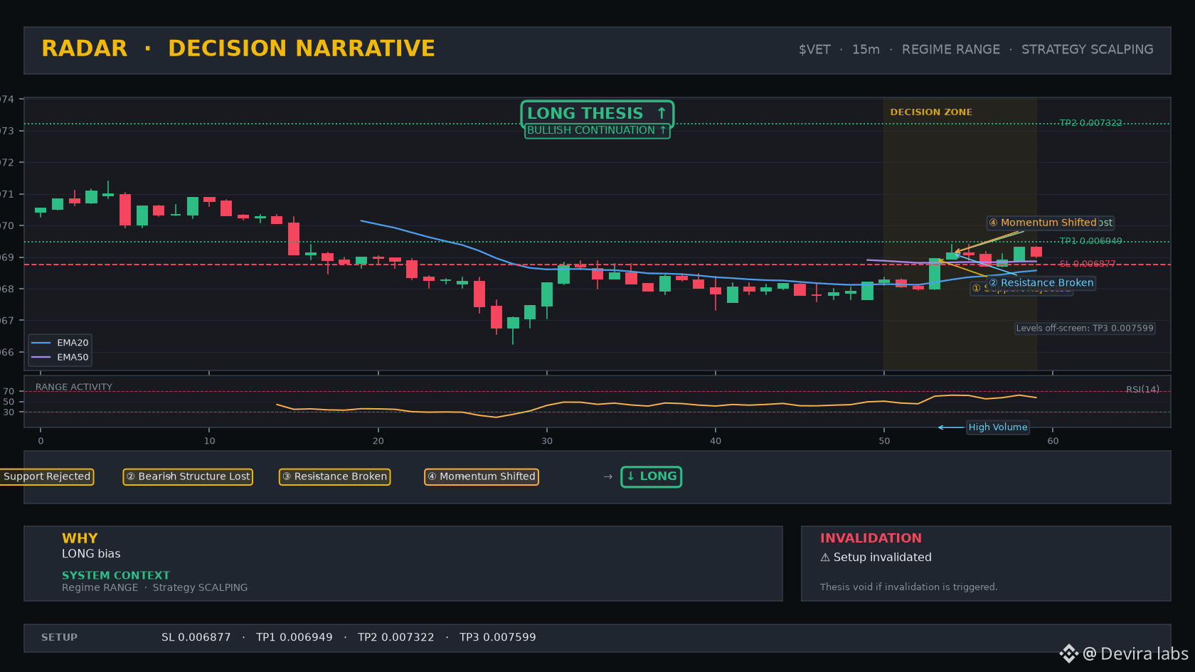This screenshot has height=672, width=1195.
Task: Click the Momentum Shifted chart annotation
Action: point(1043,223)
